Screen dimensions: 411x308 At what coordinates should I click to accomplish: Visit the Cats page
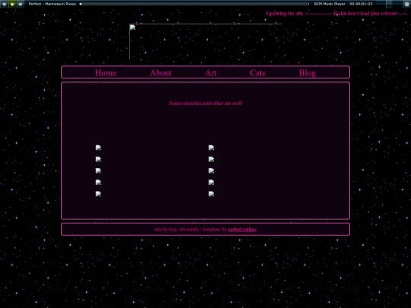[257, 73]
